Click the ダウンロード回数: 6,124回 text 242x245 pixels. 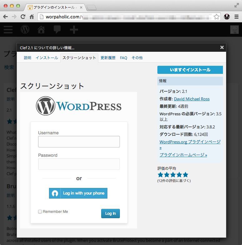(184, 134)
